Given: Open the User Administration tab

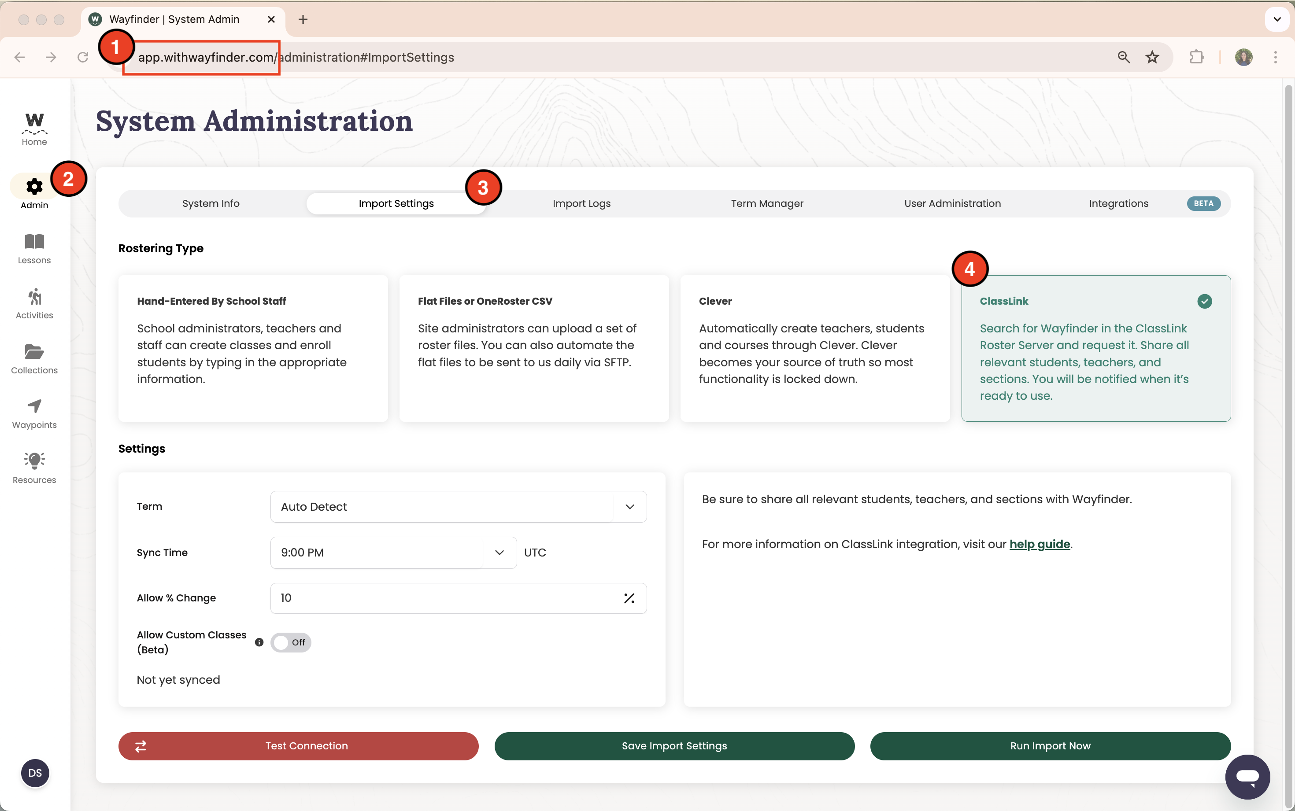Looking at the screenshot, I should point(952,203).
